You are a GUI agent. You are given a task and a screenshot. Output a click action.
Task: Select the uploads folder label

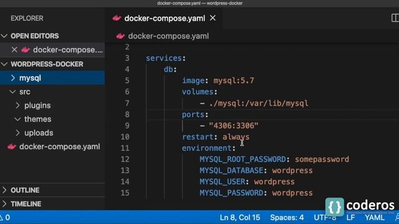[x=39, y=133]
